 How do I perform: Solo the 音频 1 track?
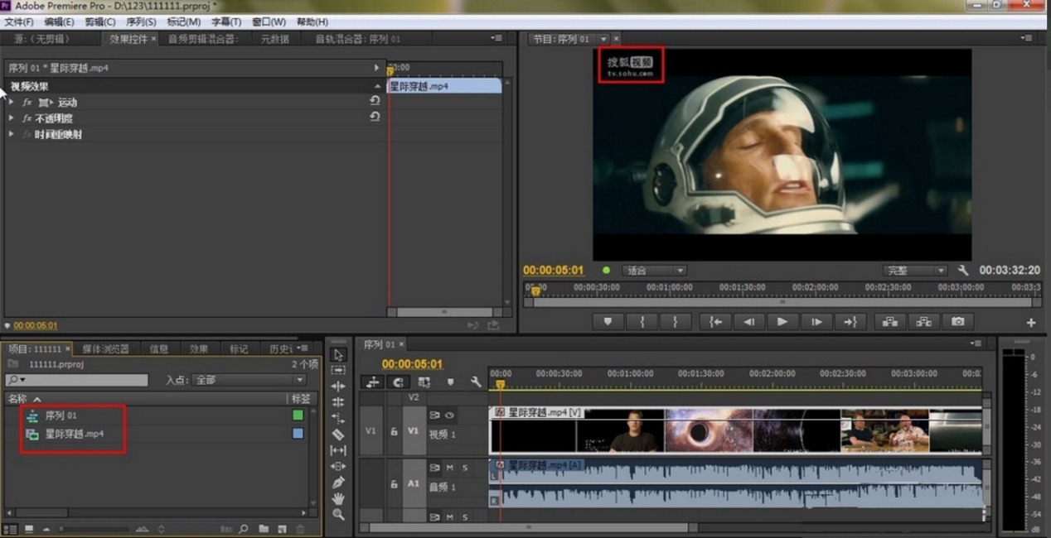pyautogui.click(x=464, y=468)
